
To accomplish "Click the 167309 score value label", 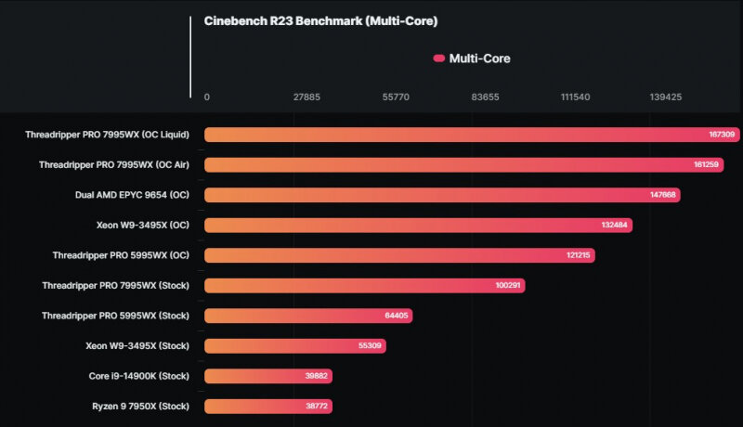I will point(722,135).
